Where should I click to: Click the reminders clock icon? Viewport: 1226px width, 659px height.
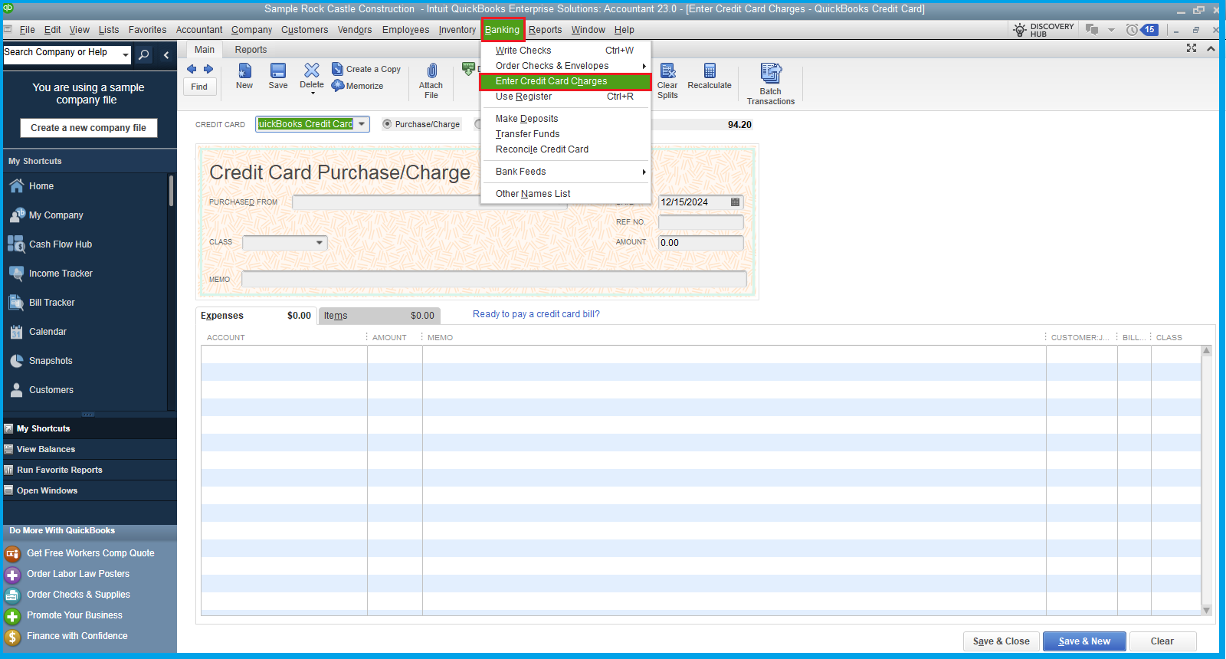(x=1132, y=30)
